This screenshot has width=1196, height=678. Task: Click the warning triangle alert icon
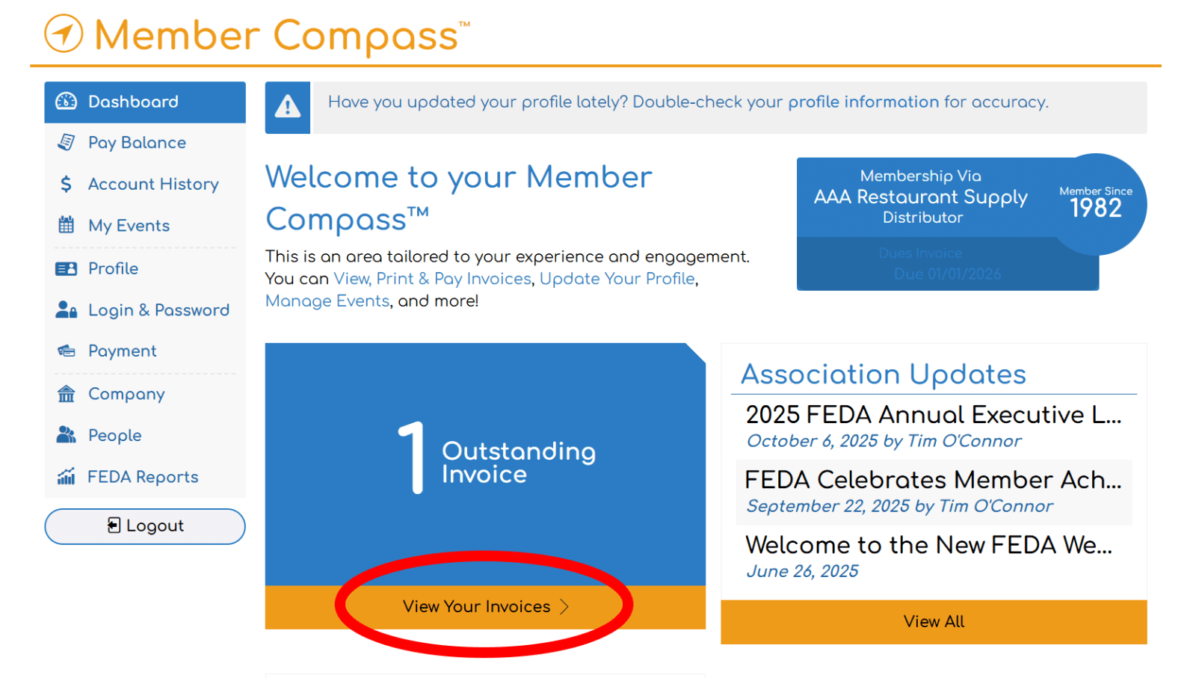pos(288,107)
